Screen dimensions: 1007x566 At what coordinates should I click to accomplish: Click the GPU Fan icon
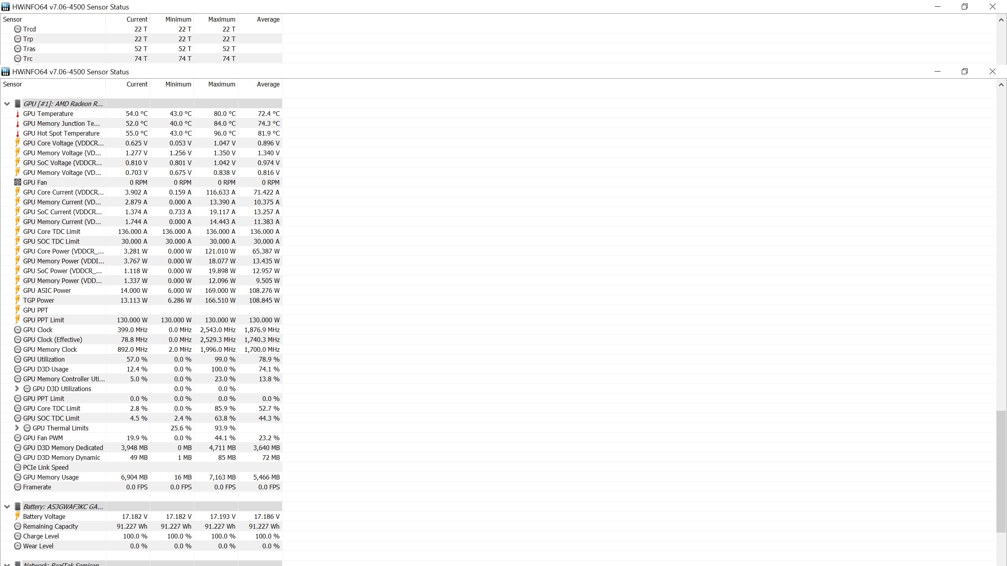point(17,182)
